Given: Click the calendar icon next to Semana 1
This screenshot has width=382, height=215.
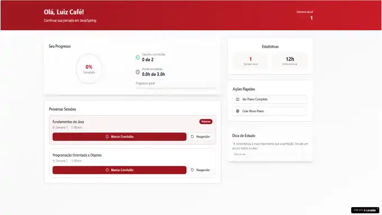Looking at the screenshot, I should tap(53, 127).
